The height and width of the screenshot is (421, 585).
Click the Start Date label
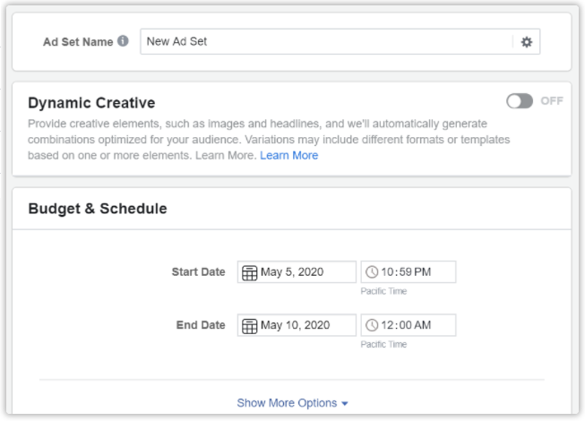click(199, 271)
